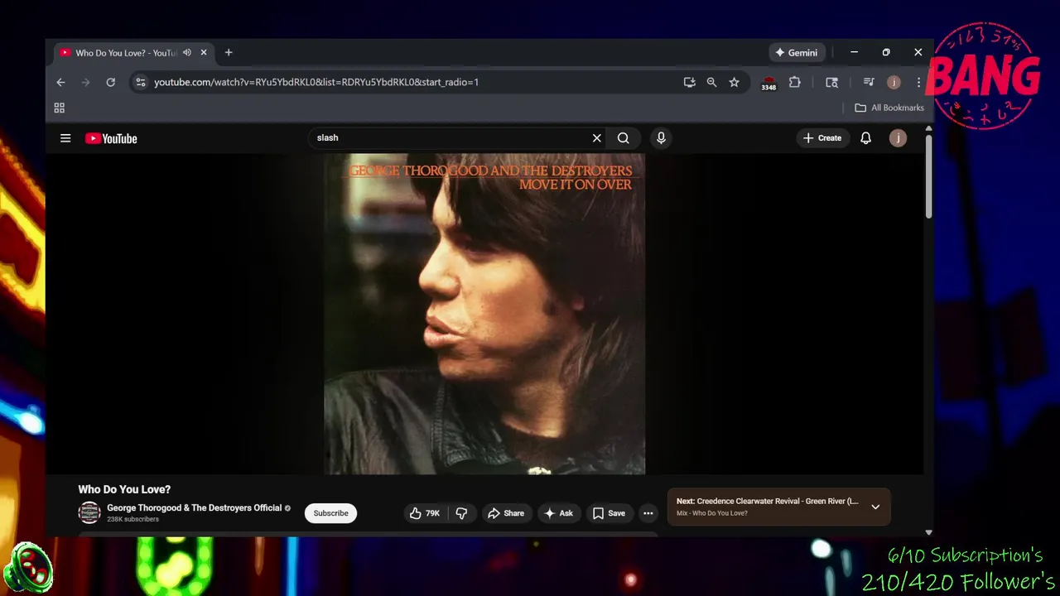
Task: Go back in Chrome browser
Action: click(x=60, y=82)
